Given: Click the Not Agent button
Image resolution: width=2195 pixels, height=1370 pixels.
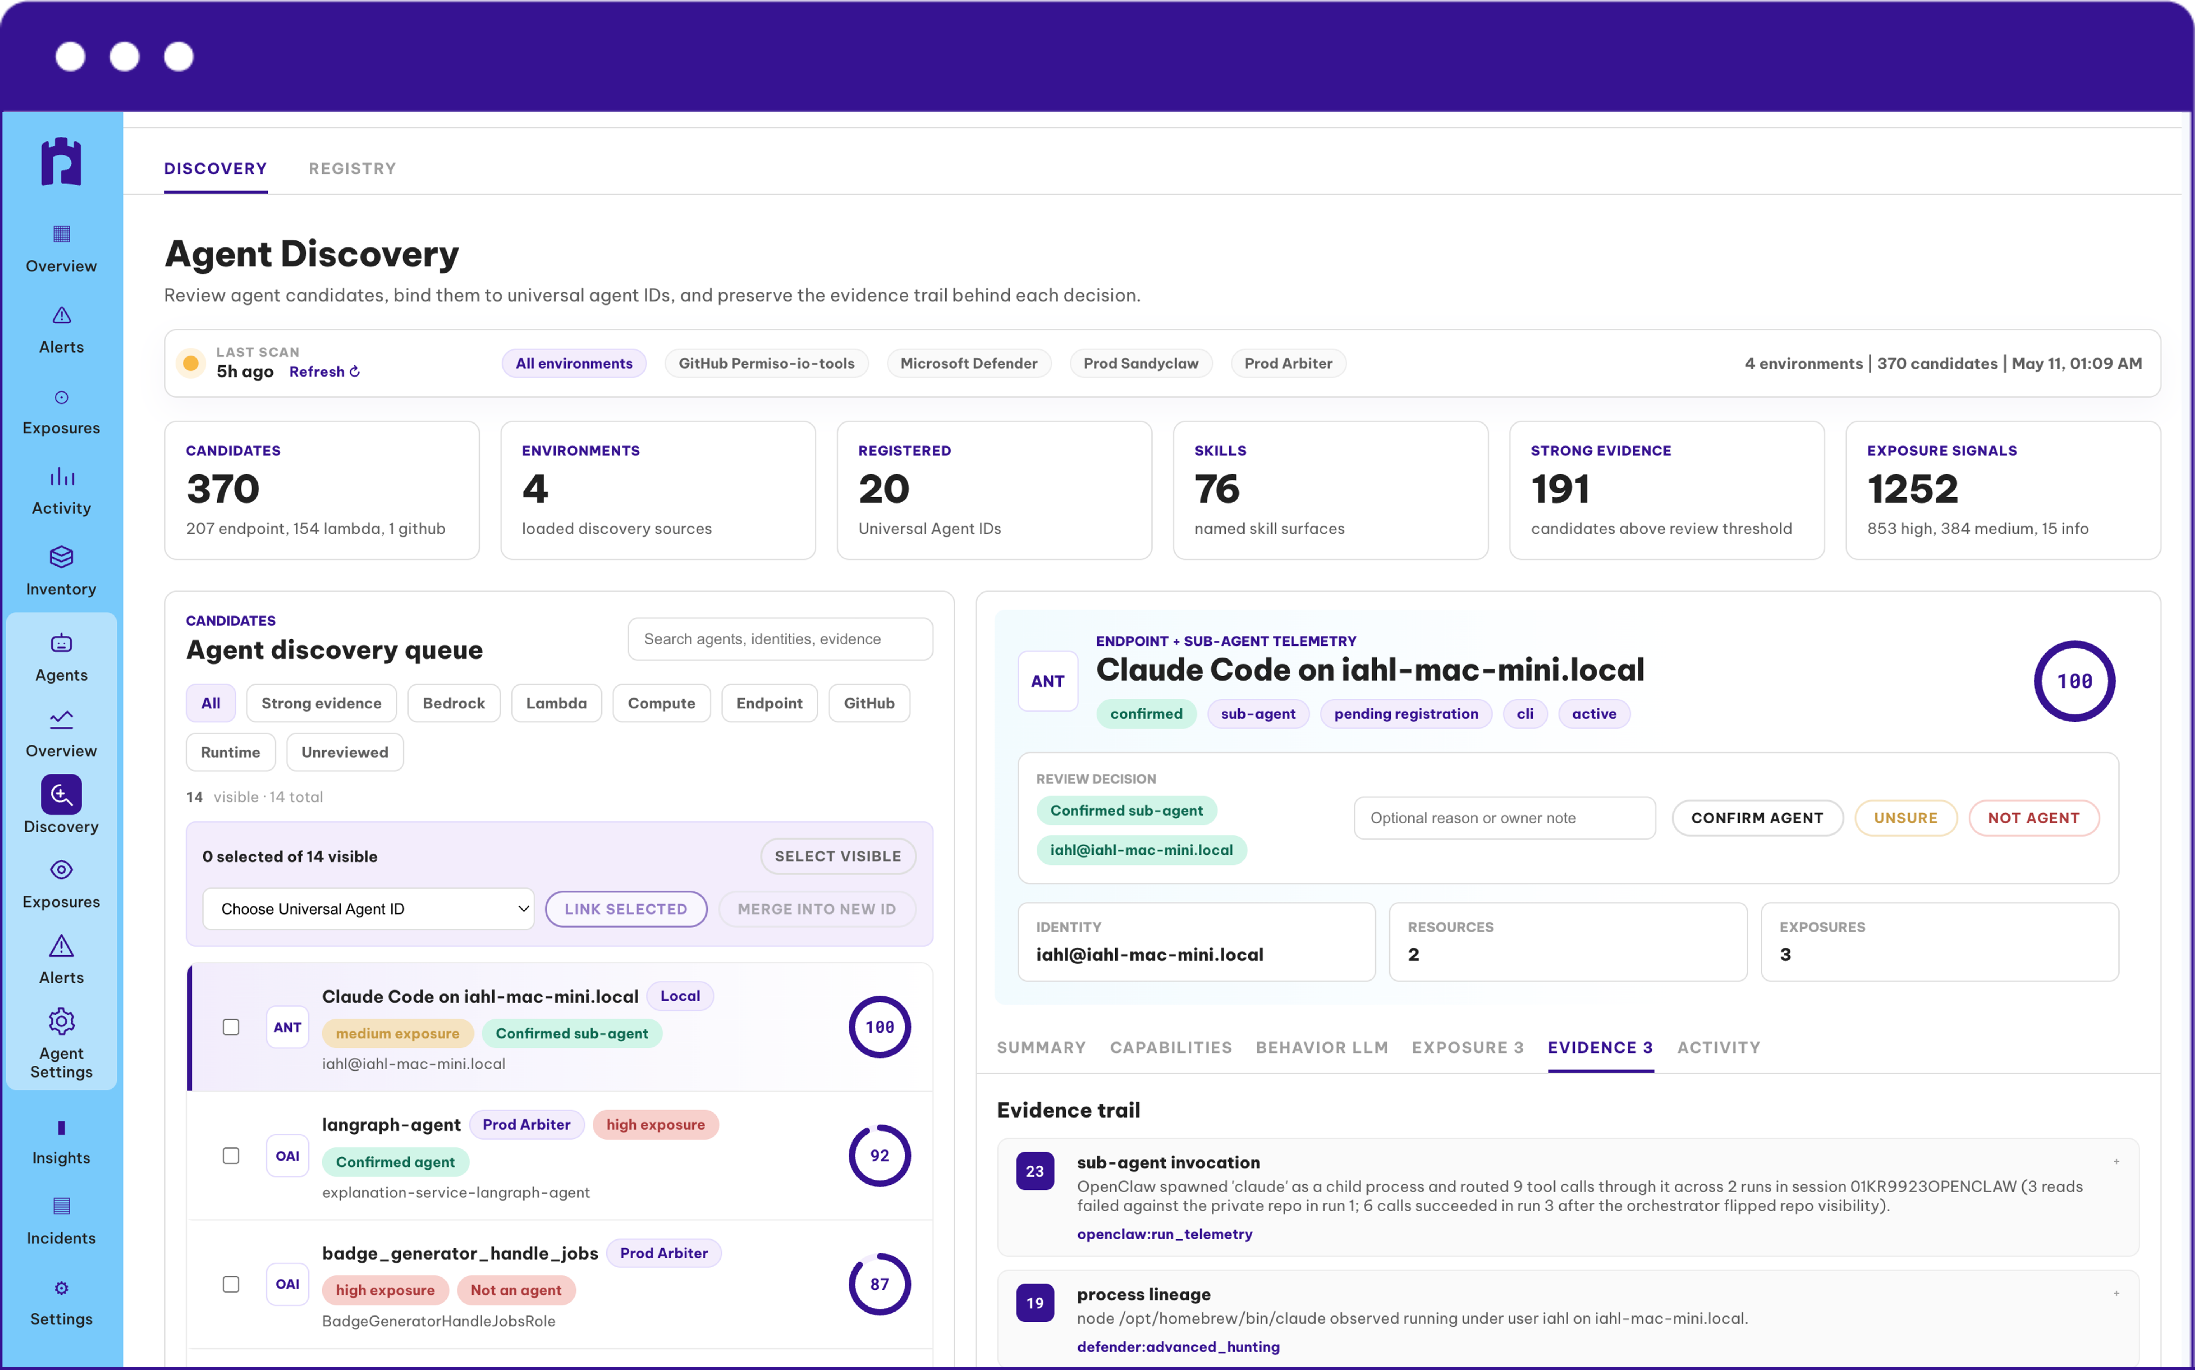Looking at the screenshot, I should [x=2034, y=818].
